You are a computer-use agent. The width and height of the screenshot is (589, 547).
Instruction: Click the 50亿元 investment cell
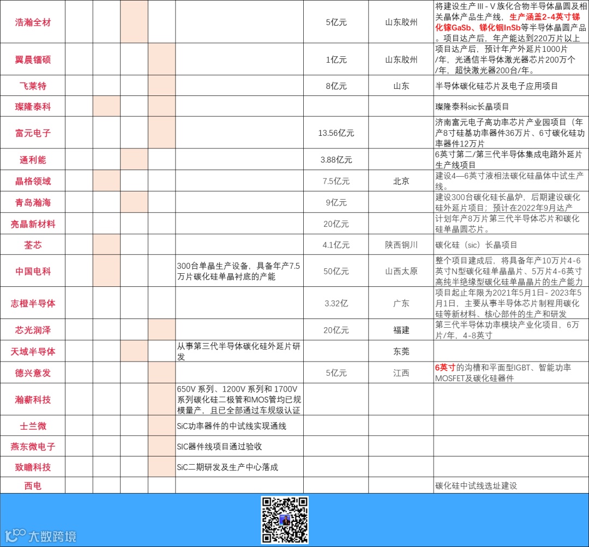coord(336,271)
